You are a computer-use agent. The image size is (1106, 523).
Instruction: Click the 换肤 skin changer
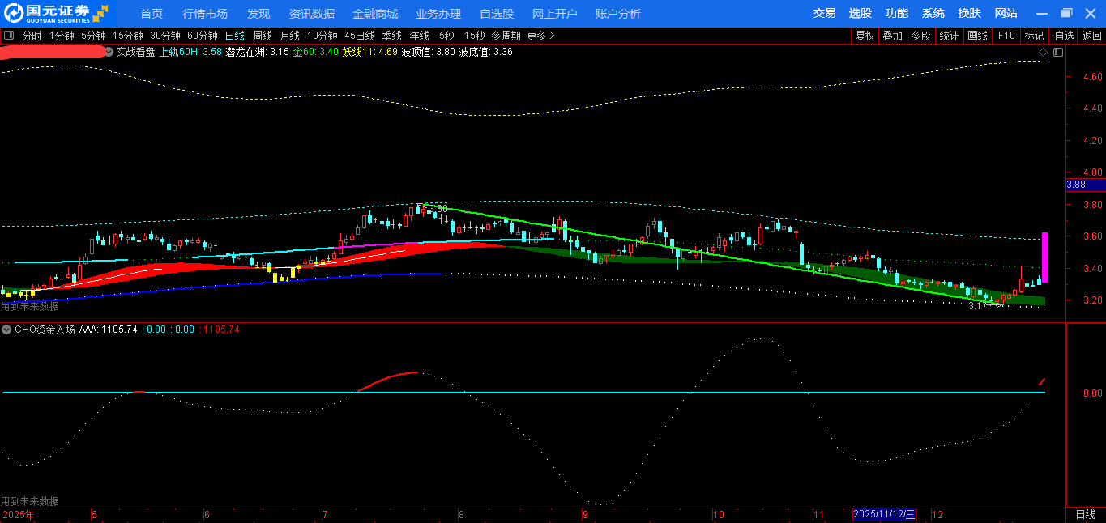tap(969, 13)
